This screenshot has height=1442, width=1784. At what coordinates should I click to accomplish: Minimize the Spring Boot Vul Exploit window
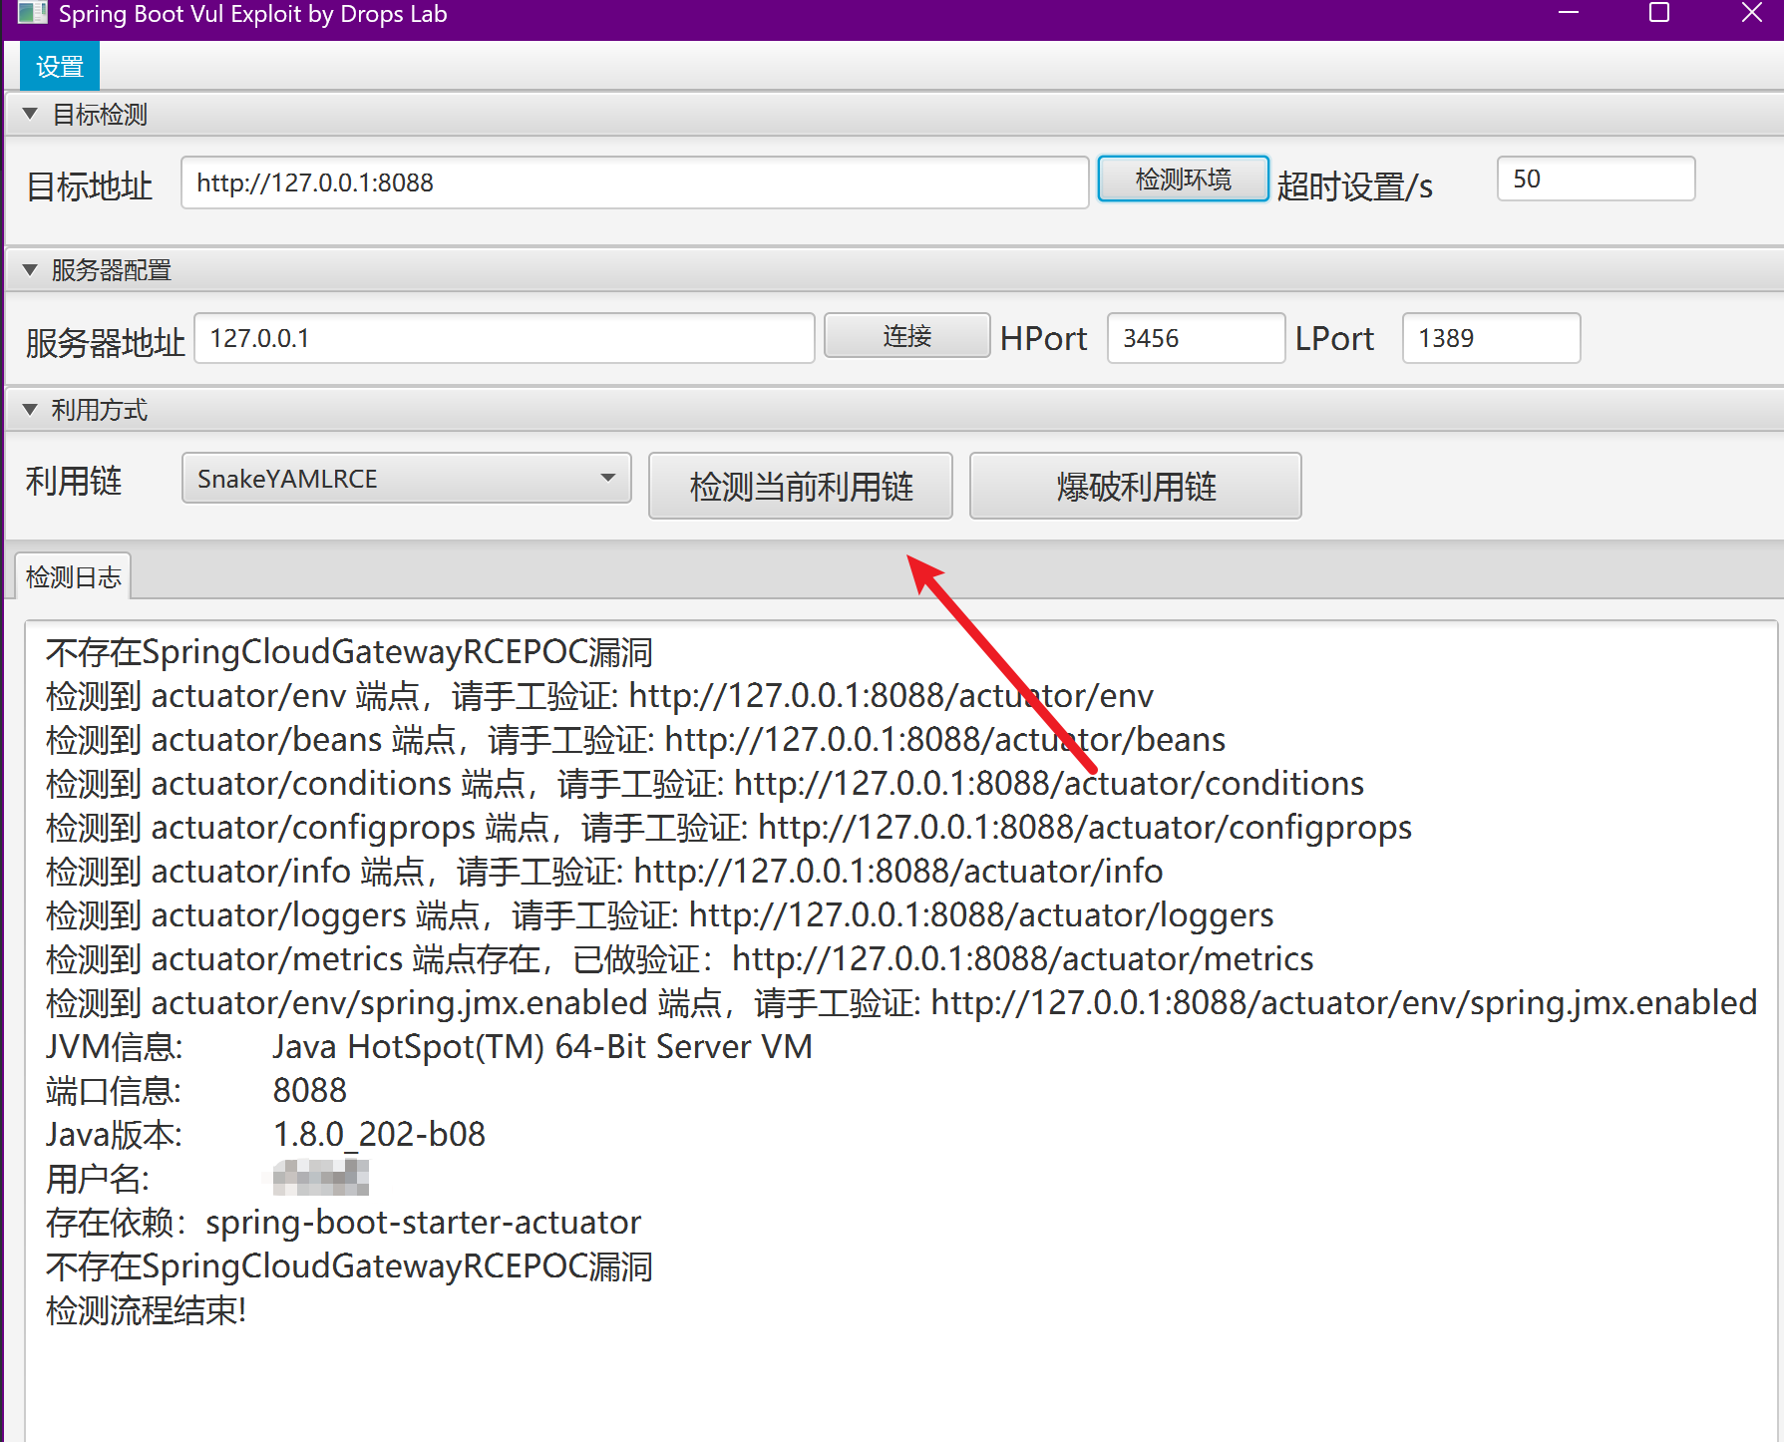(x=1569, y=13)
